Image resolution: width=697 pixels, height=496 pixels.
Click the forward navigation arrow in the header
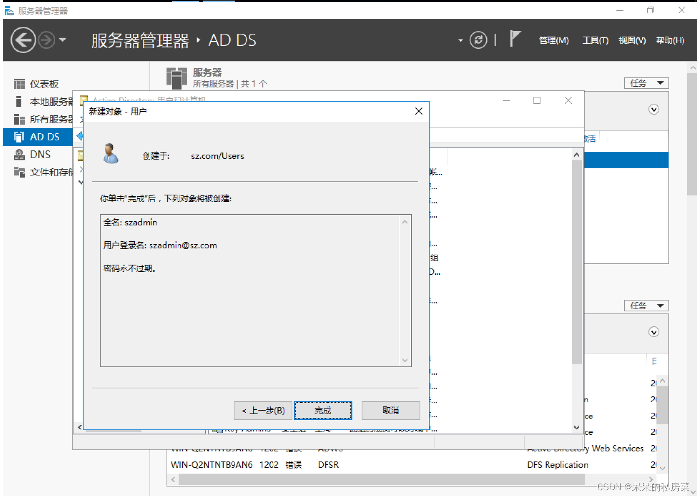(46, 40)
